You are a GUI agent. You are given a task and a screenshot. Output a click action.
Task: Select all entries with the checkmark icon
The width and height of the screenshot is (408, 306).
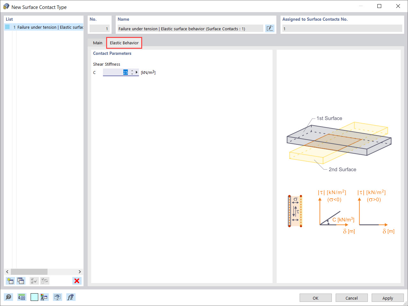[x=34, y=281]
